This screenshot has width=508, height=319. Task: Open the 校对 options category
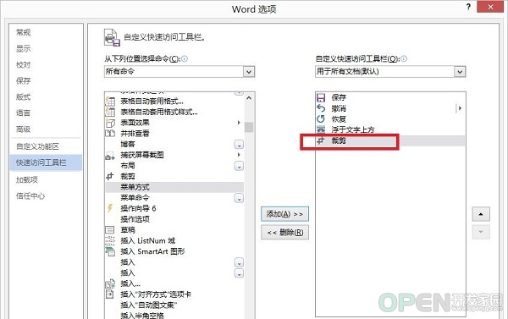click(x=24, y=65)
